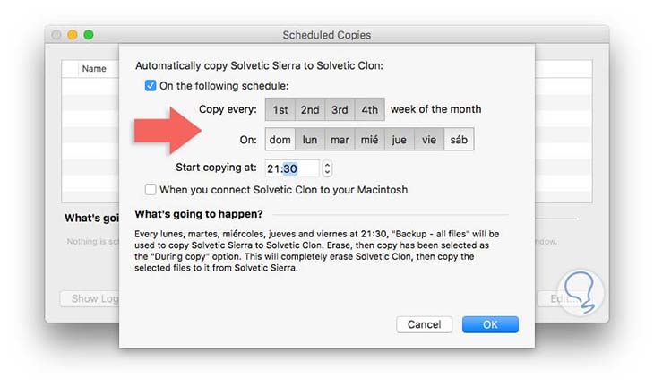654x387 pixels.
Task: Select the sáb day button
Action: pos(459,140)
